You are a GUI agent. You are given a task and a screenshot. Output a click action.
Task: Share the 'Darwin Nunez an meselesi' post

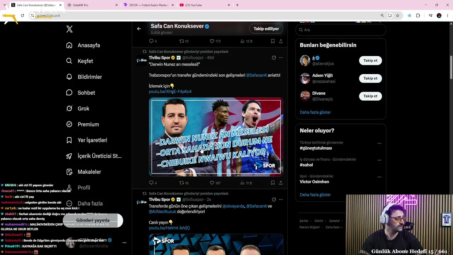tap(281, 183)
